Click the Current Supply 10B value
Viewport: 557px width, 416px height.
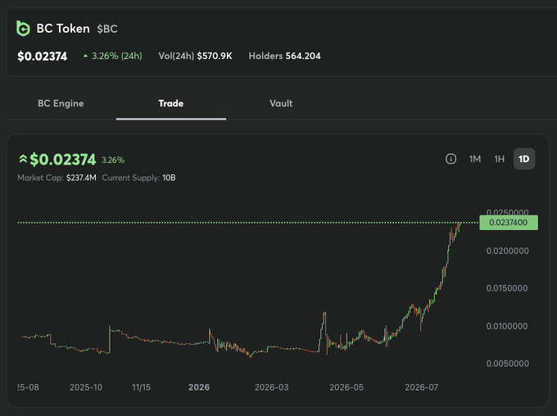(169, 178)
